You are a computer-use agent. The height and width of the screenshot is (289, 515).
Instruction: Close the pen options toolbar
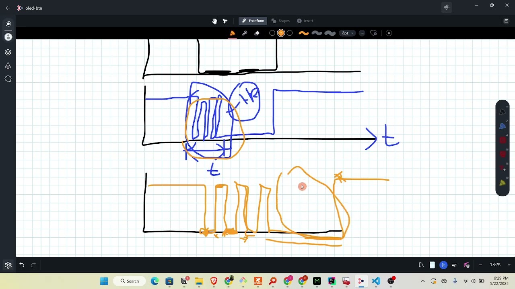point(389,33)
